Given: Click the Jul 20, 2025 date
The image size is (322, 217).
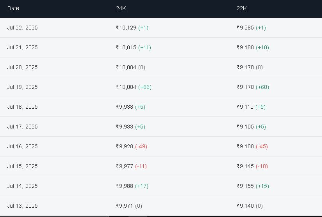Looking at the screenshot, I should click(22, 68).
